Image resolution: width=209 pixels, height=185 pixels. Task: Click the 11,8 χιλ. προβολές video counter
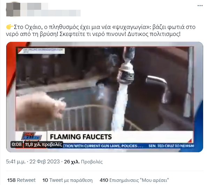pos(44,145)
